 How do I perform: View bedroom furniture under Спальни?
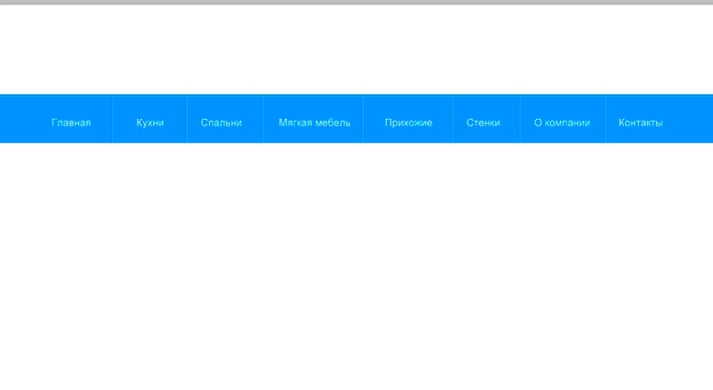tap(221, 123)
